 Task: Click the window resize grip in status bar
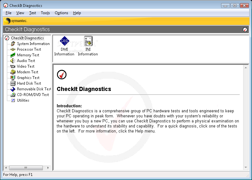[247, 176]
